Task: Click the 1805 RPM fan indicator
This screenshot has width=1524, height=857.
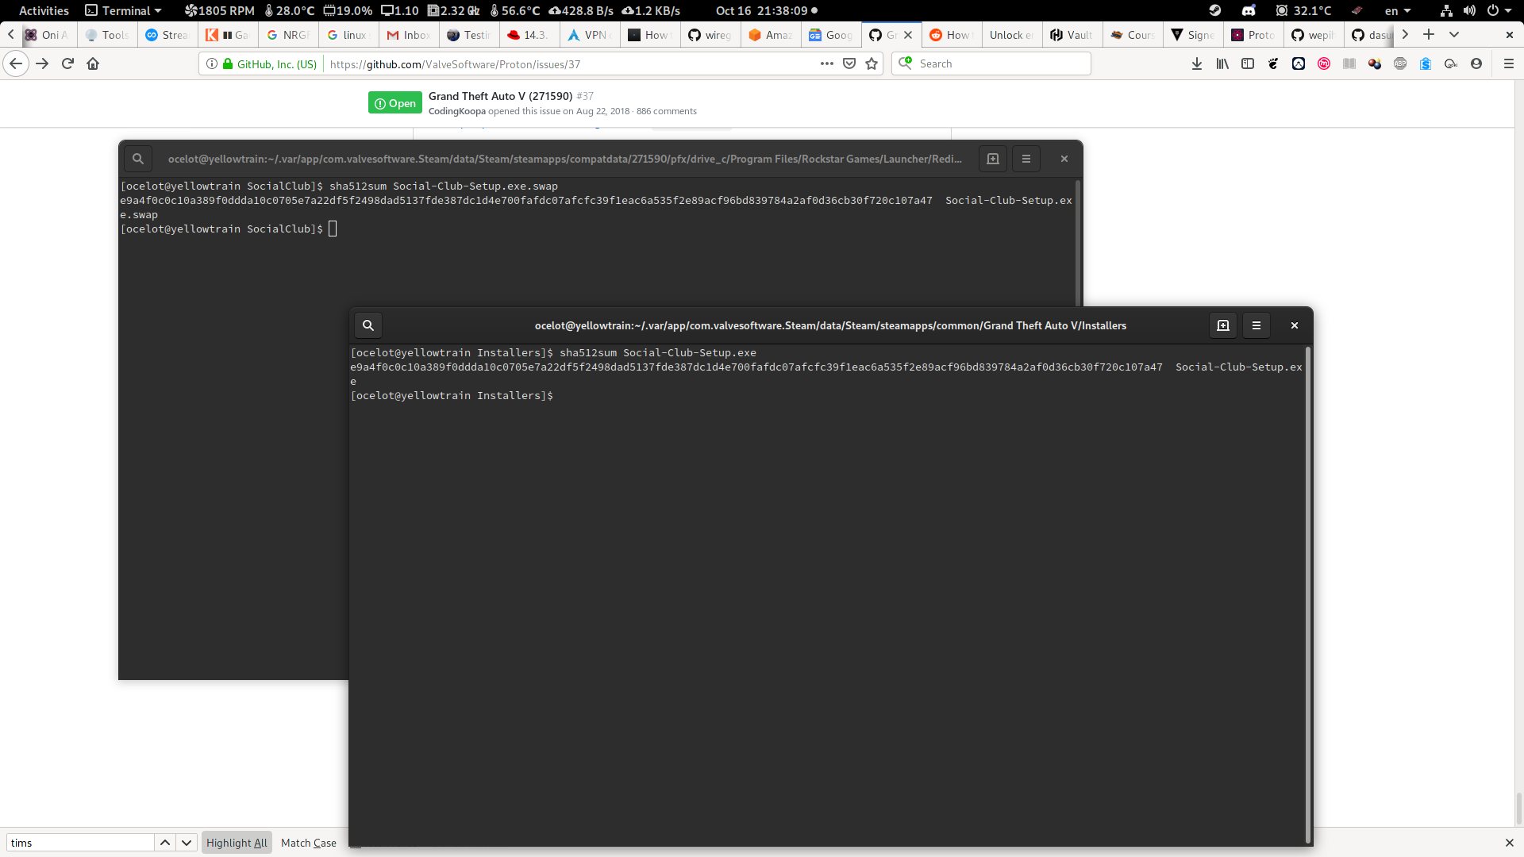Action: coord(219,10)
